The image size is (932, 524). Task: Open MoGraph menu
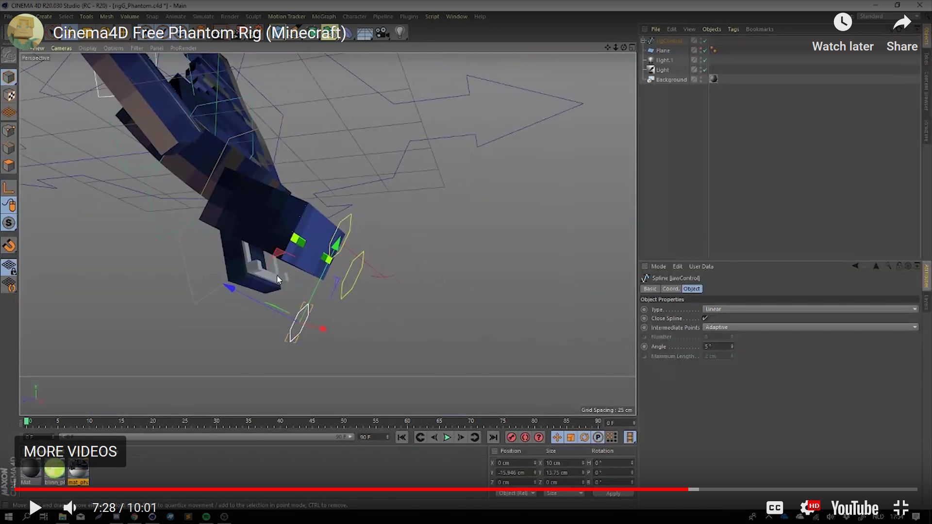click(324, 16)
